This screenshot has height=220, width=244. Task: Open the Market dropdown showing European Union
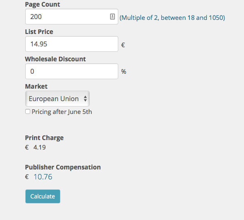point(57,99)
